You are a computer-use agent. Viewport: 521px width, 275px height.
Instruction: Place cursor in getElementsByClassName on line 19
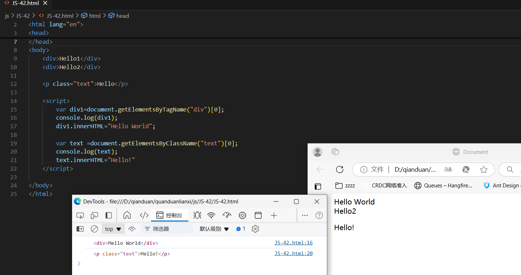pyautogui.click(x=158, y=143)
